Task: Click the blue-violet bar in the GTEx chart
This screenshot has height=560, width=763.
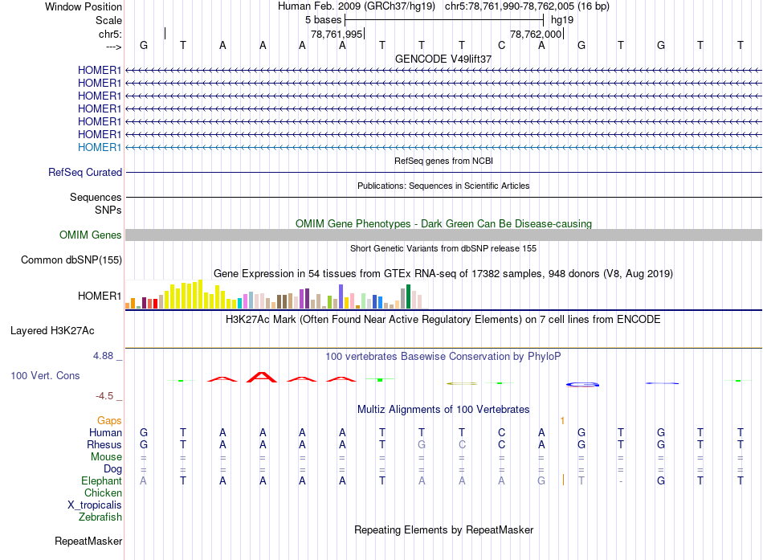Action: click(x=341, y=296)
